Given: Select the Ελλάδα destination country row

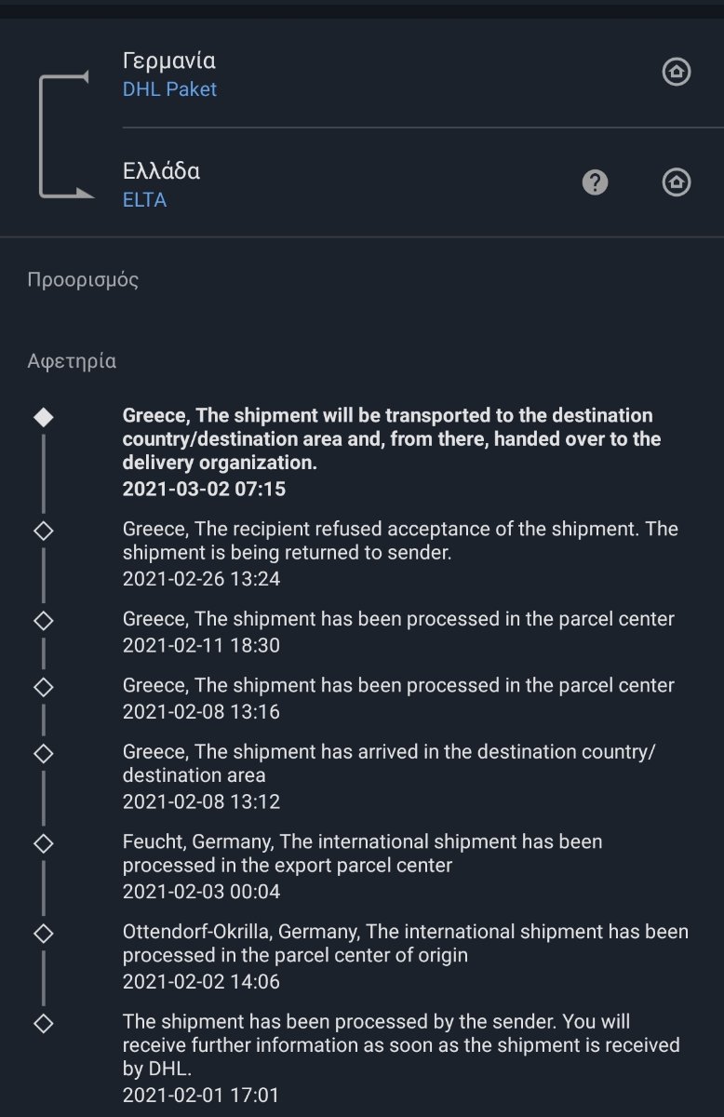Looking at the screenshot, I should point(362,182).
